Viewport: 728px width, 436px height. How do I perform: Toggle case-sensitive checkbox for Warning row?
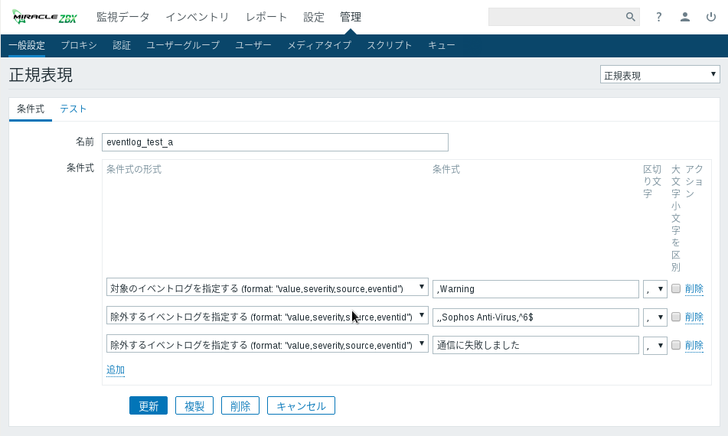tap(676, 288)
